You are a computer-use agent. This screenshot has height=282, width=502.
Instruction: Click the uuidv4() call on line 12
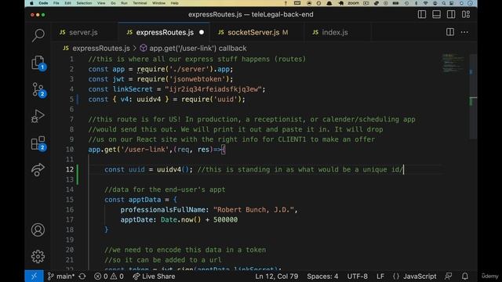pos(173,169)
